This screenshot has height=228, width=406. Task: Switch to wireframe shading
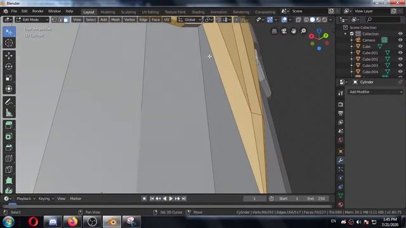(306, 20)
